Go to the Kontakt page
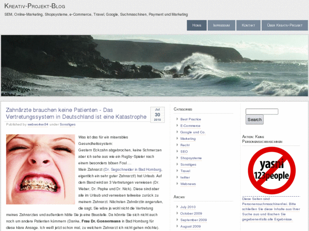309x231 pixels. [x=248, y=25]
